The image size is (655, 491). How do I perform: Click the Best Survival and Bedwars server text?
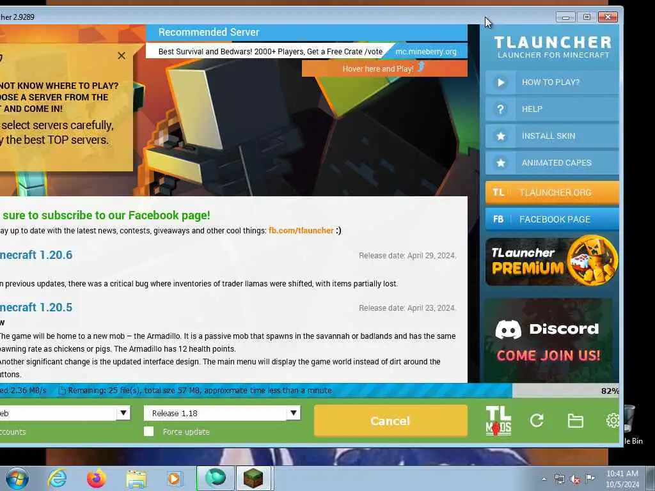[x=271, y=52]
